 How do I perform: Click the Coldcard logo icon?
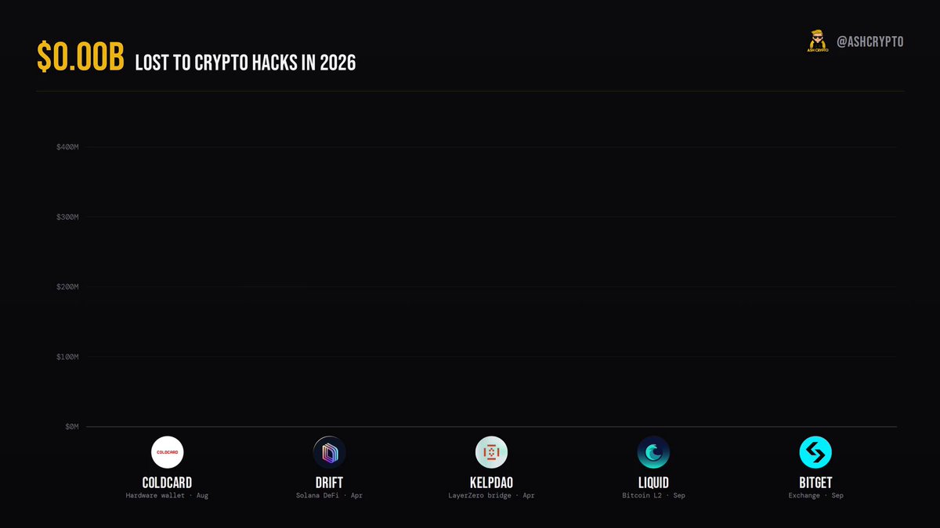[168, 452]
